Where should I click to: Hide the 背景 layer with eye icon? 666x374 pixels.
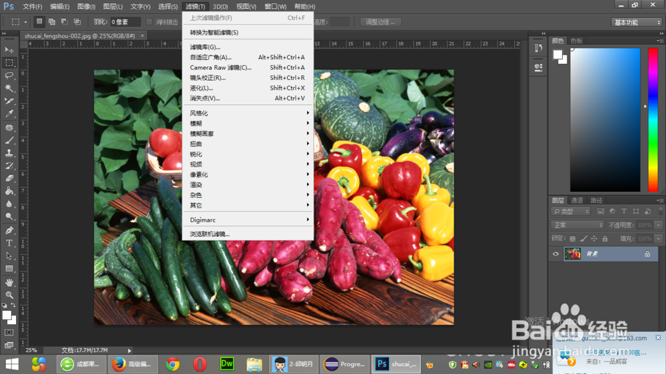(x=555, y=254)
